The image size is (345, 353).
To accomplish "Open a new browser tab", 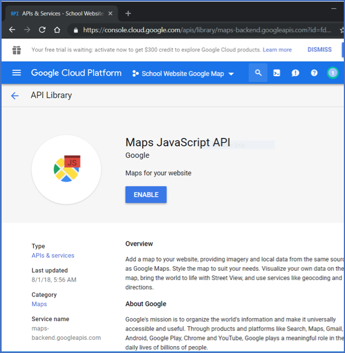I will pos(128,13).
